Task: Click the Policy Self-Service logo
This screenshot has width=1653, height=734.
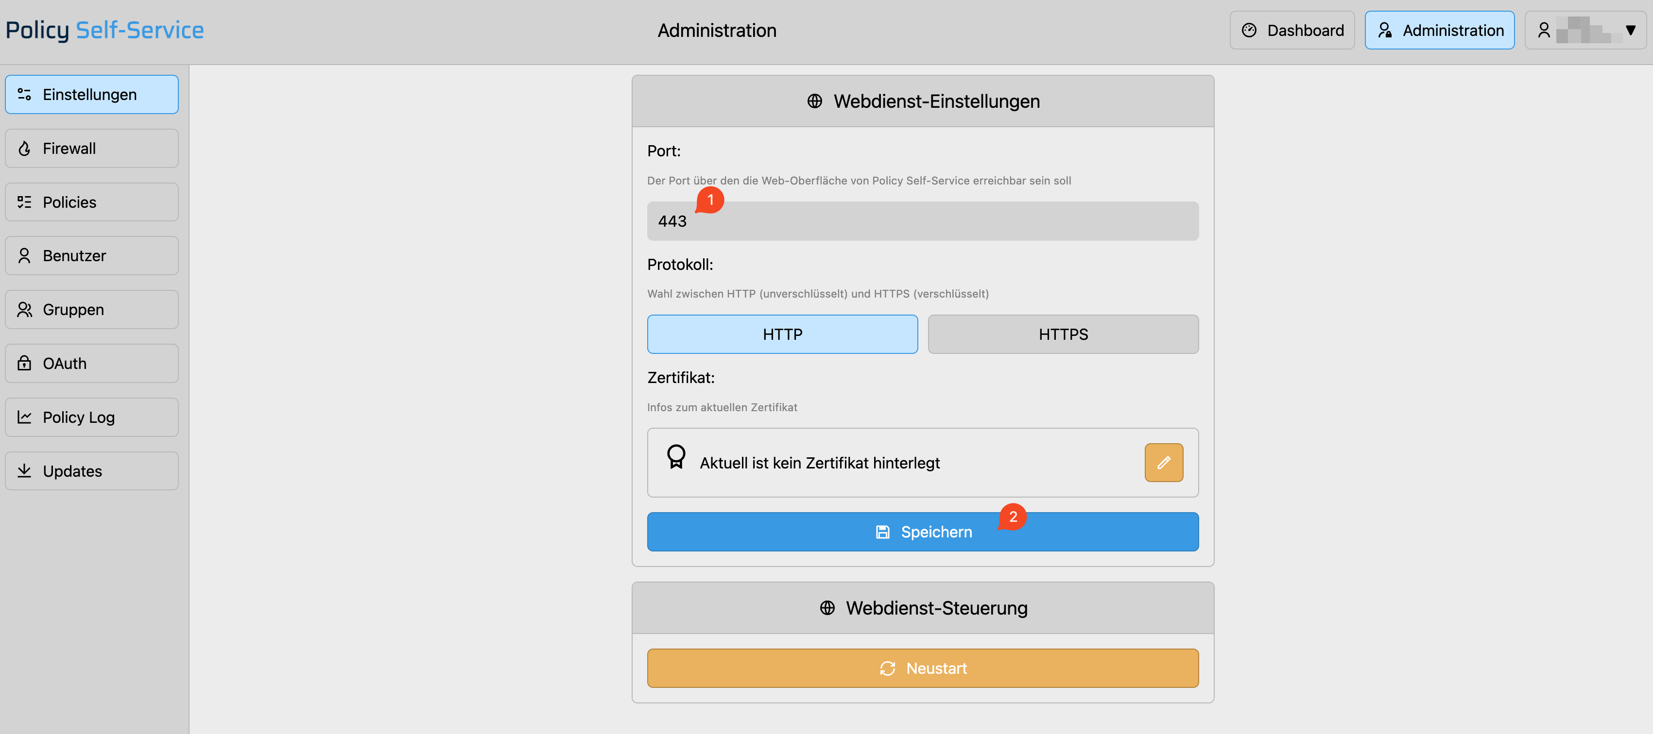Action: point(104,30)
